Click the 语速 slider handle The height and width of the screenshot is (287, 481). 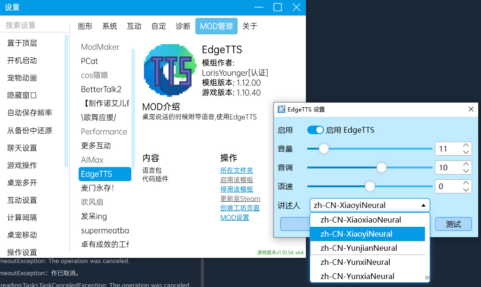pyautogui.click(x=370, y=186)
